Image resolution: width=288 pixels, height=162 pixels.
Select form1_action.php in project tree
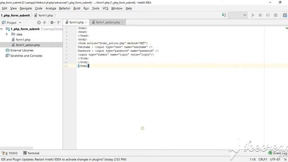click(x=28, y=45)
